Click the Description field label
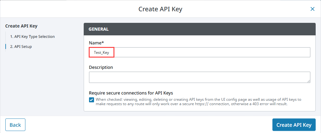This screenshot has width=321, height=133. click(x=101, y=67)
